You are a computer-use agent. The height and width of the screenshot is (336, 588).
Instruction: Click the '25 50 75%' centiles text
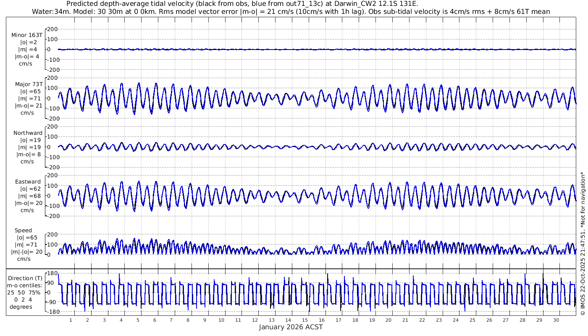click(x=25, y=292)
